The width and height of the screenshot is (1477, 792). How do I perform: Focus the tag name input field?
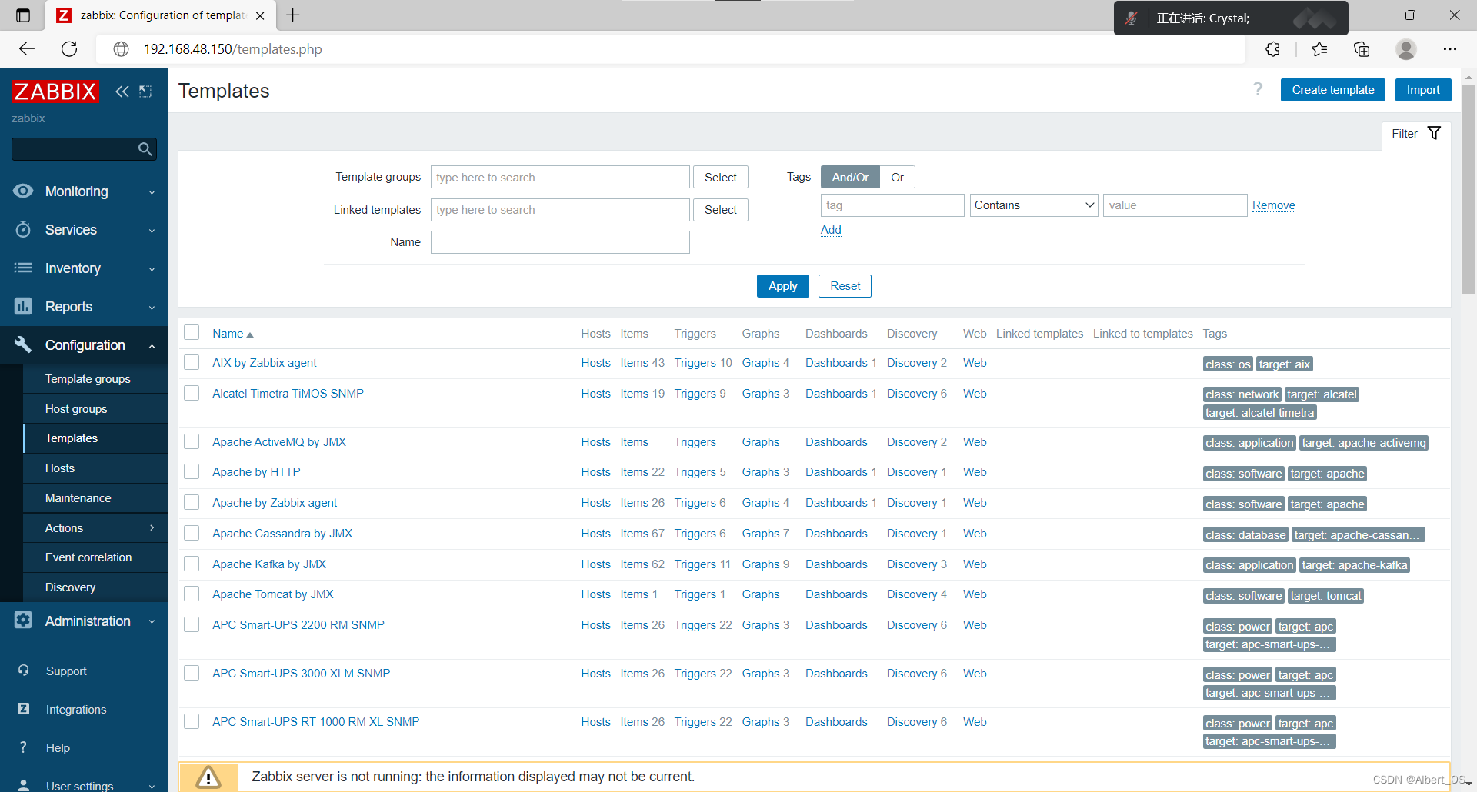point(892,205)
